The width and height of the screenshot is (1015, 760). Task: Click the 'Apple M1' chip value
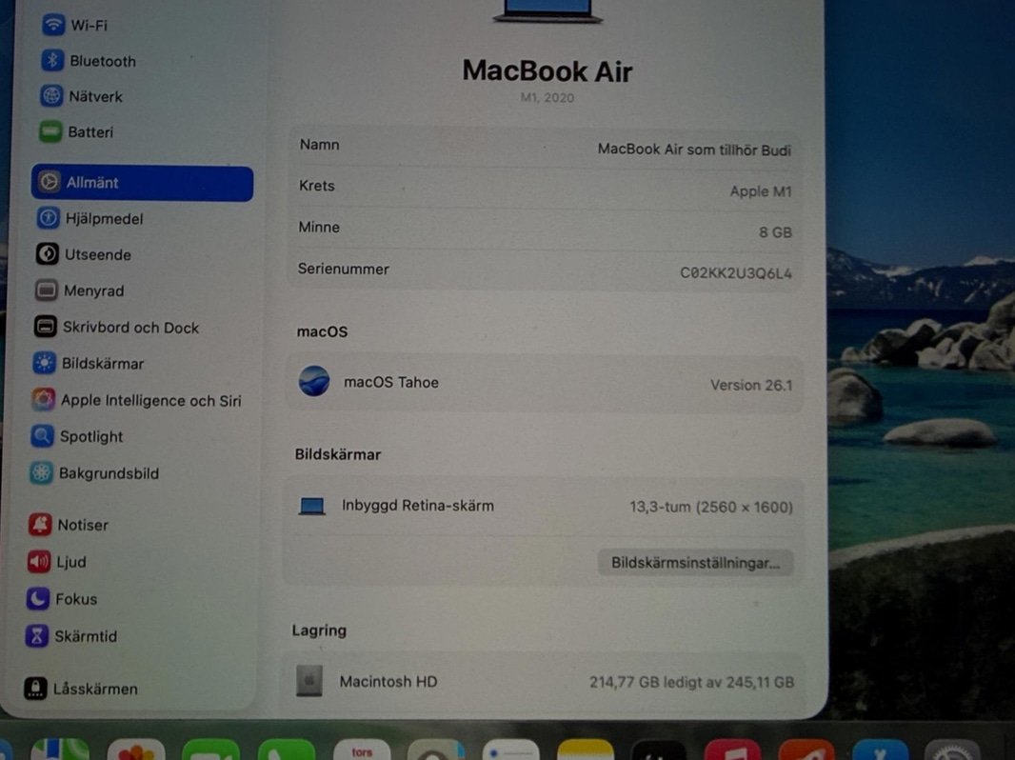[761, 191]
